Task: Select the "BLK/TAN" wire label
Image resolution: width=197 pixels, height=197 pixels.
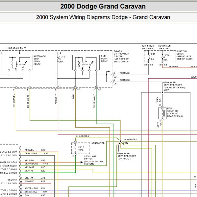Action: (29, 178)
